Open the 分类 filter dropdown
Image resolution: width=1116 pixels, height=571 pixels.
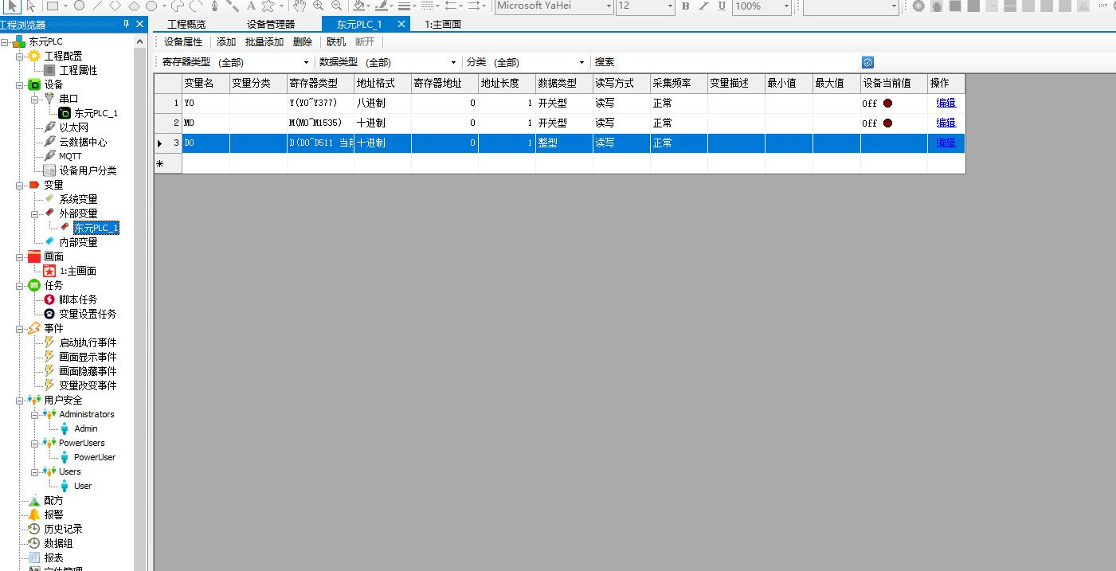(x=581, y=62)
